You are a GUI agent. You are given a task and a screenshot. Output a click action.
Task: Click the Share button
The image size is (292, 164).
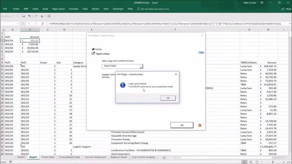point(287,9)
